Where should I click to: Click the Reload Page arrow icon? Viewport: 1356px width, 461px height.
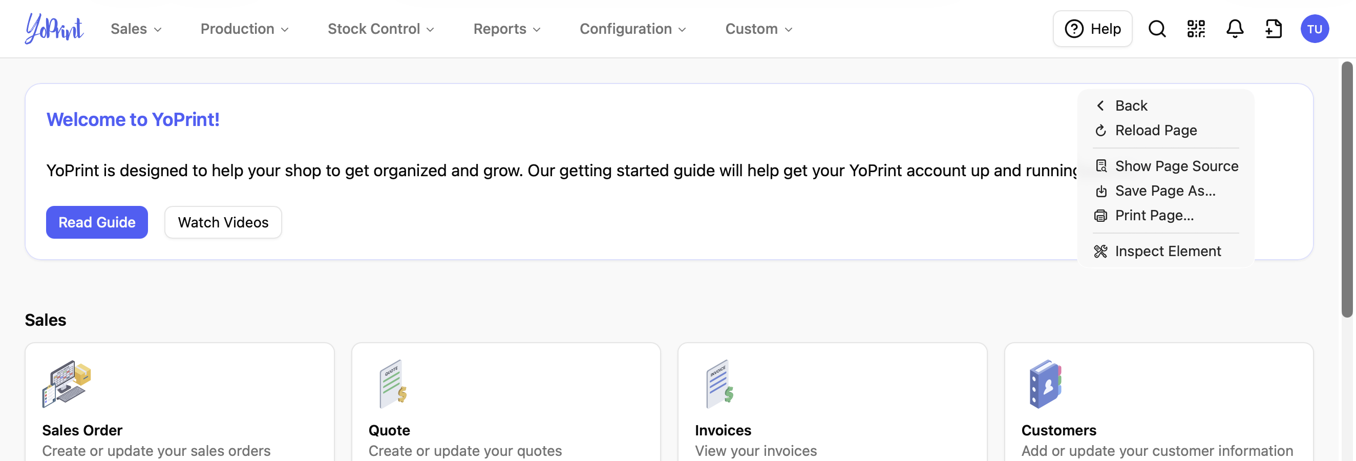coord(1100,131)
